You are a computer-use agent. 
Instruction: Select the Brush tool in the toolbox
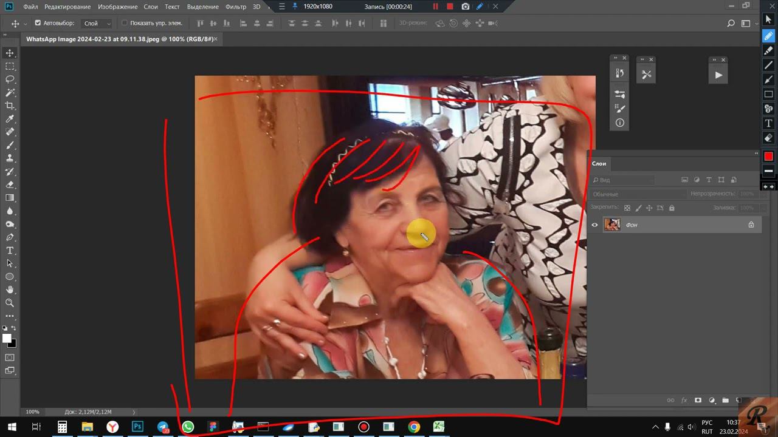click(10, 146)
